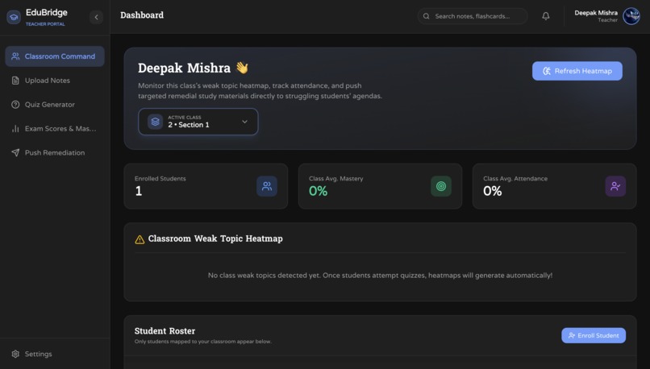Click the Upload Notes document icon

point(15,81)
